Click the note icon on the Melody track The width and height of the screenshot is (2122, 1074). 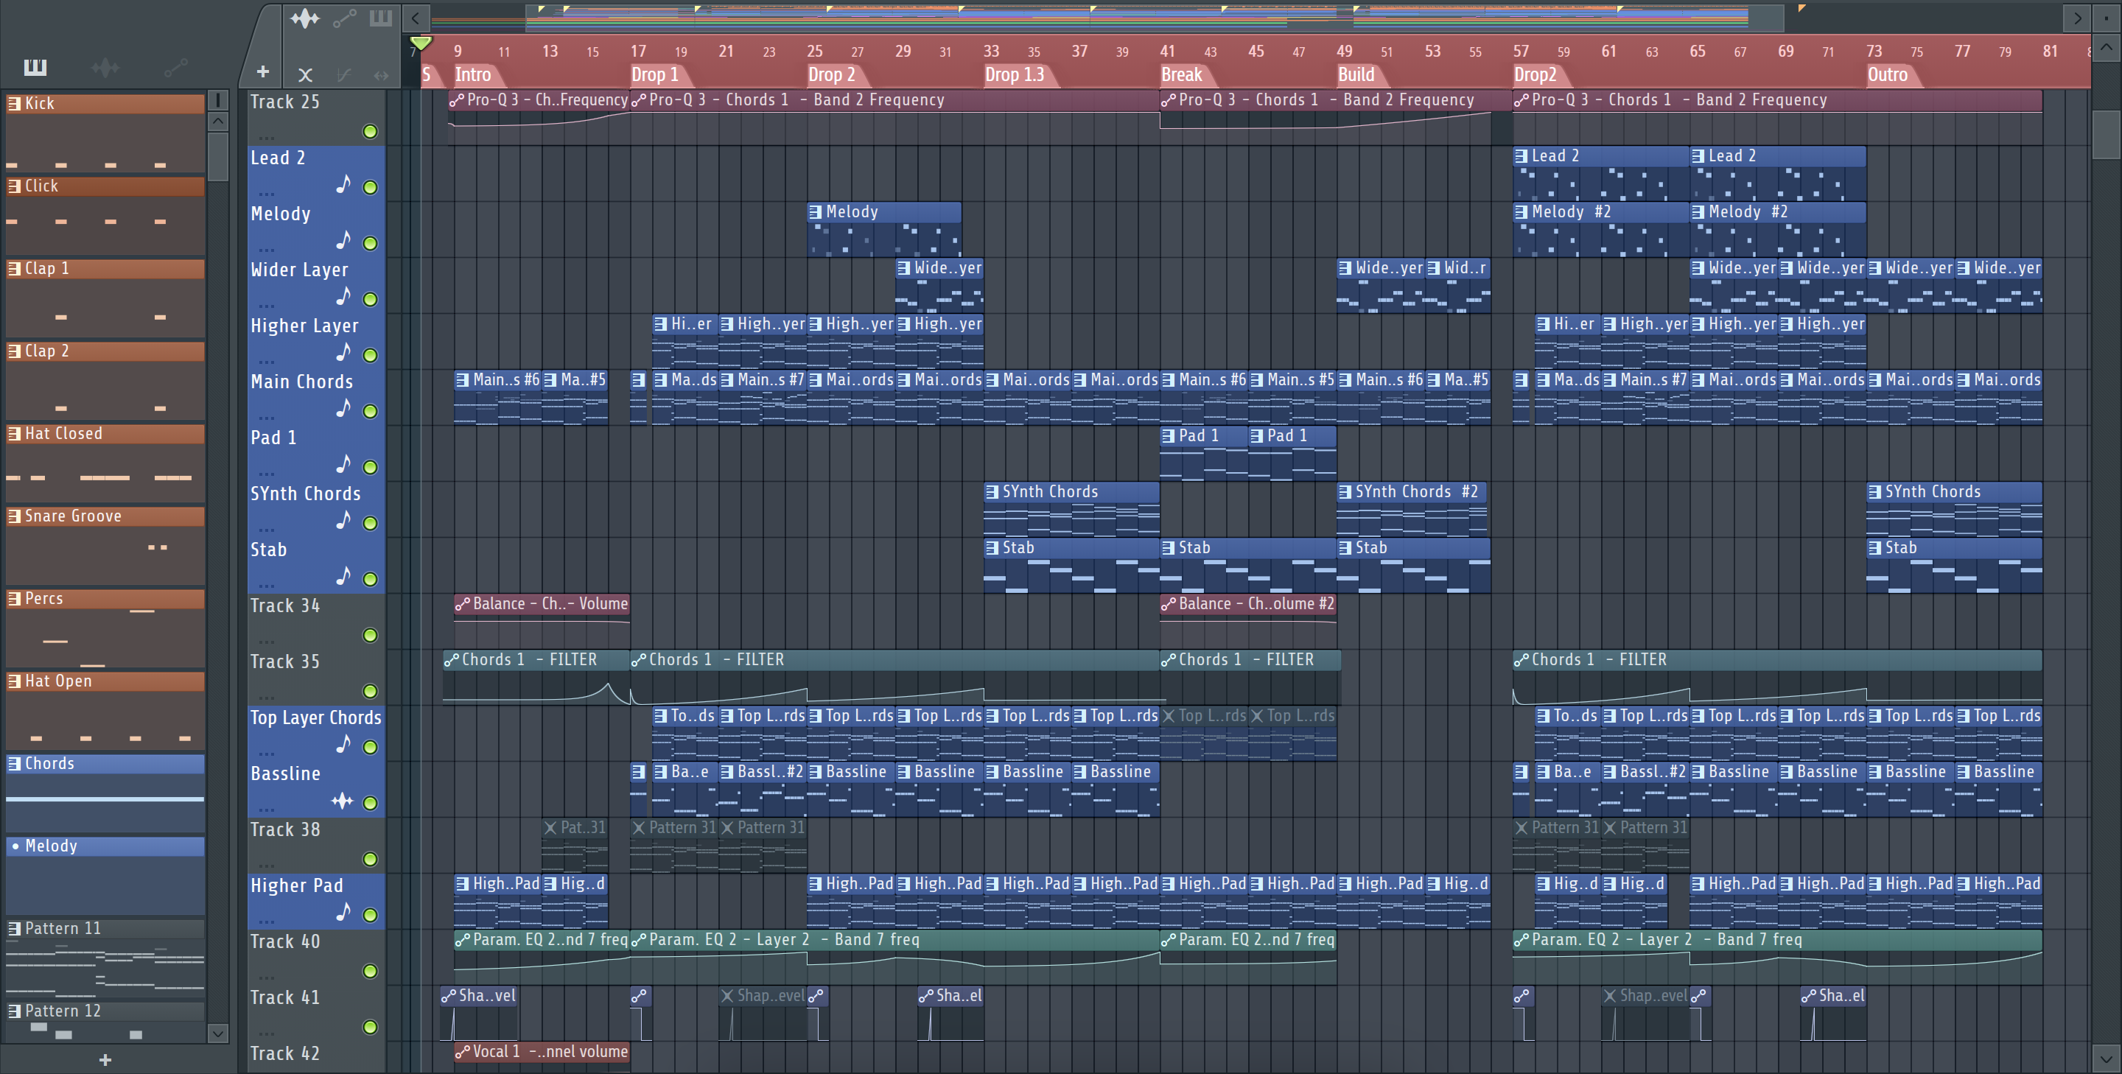tap(343, 239)
